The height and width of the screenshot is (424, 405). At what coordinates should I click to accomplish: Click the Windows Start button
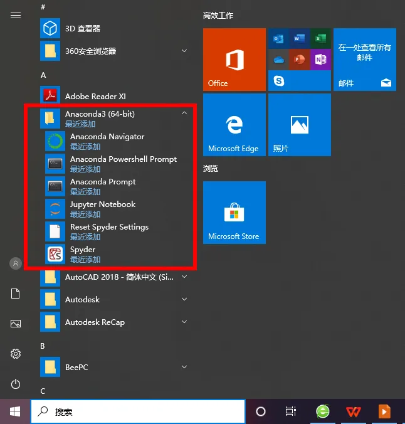15,411
